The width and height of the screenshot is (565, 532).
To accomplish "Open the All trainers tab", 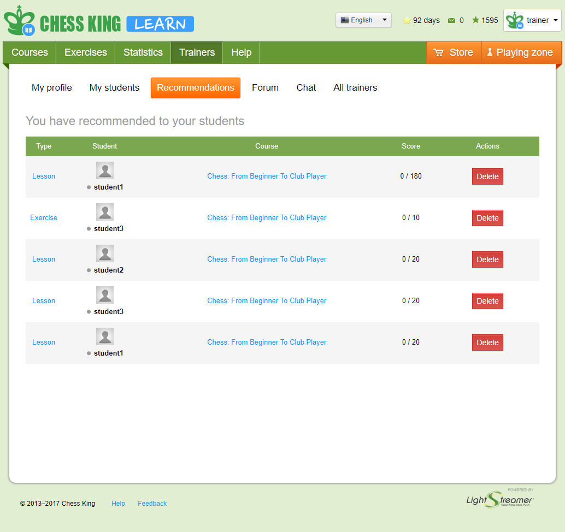I will point(355,87).
